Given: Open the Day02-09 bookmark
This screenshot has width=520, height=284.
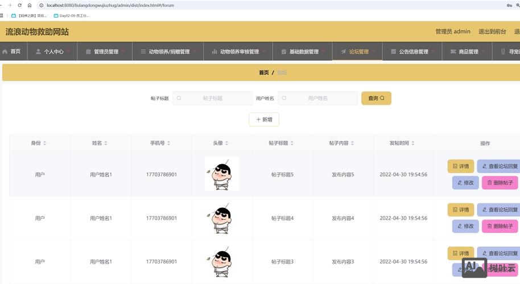Looking at the screenshot, I should click(72, 15).
